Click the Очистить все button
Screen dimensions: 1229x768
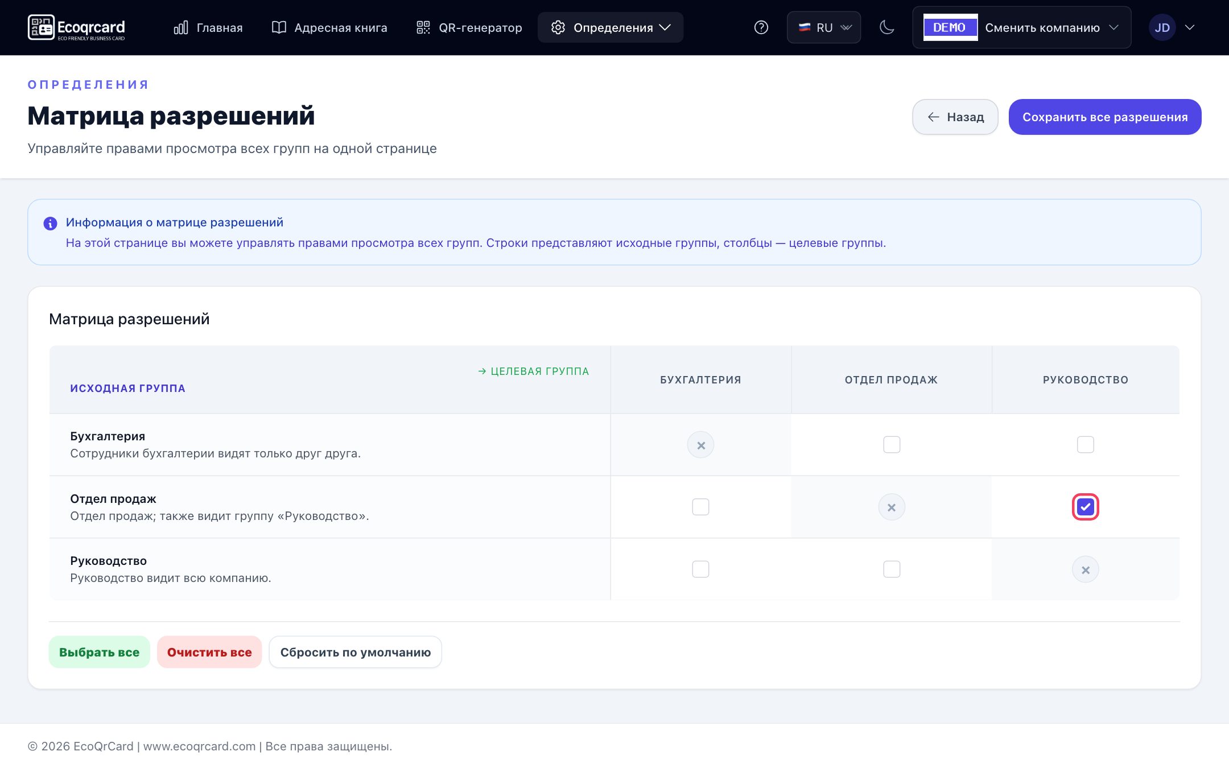[209, 652]
